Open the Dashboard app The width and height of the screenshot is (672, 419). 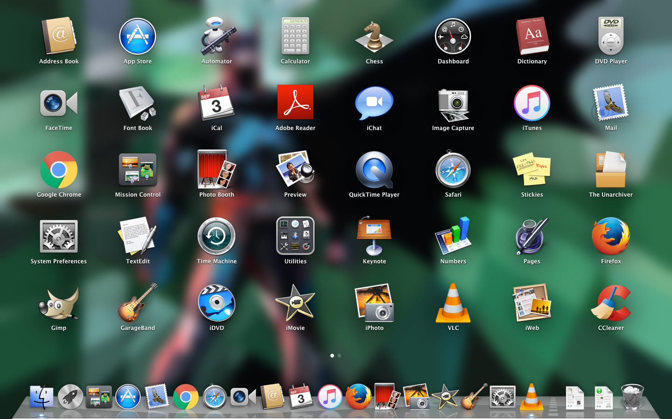[x=453, y=36]
